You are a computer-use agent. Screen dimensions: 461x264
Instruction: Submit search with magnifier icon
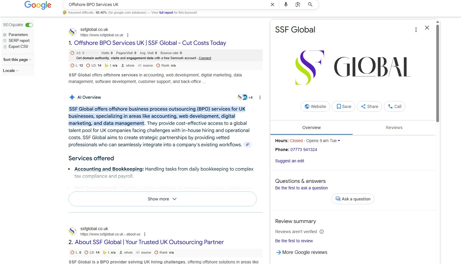310,4
